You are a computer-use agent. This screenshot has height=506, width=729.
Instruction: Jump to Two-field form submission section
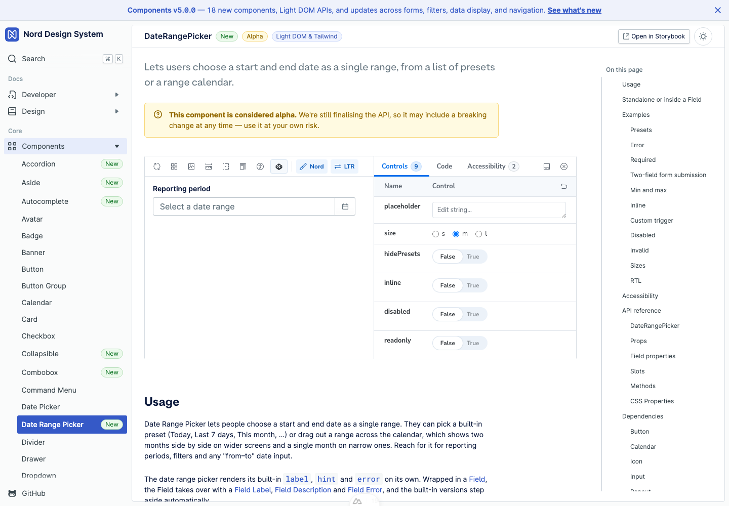[x=668, y=175]
